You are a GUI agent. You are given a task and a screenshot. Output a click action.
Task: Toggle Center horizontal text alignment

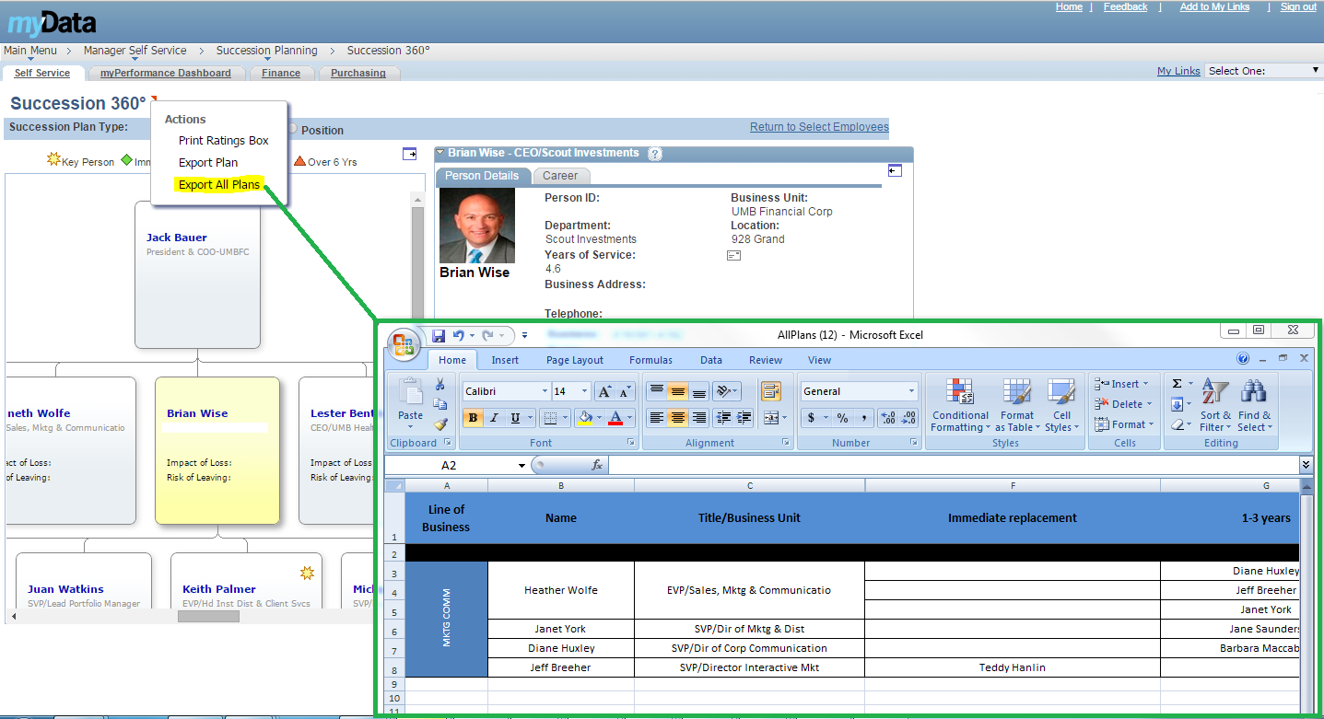[x=678, y=418]
